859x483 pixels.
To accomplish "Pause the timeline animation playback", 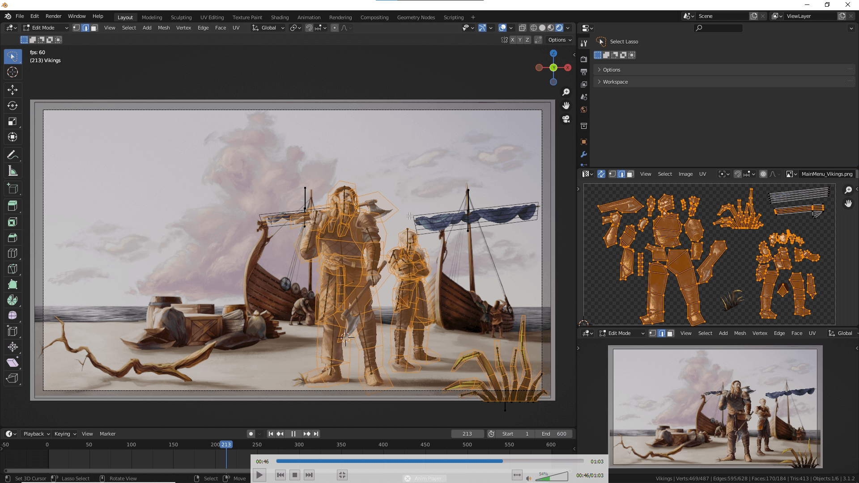I will [293, 434].
